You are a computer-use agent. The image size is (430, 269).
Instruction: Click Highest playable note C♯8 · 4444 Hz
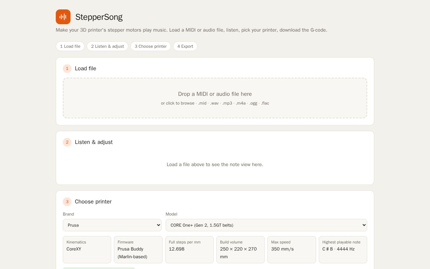pos(343,249)
